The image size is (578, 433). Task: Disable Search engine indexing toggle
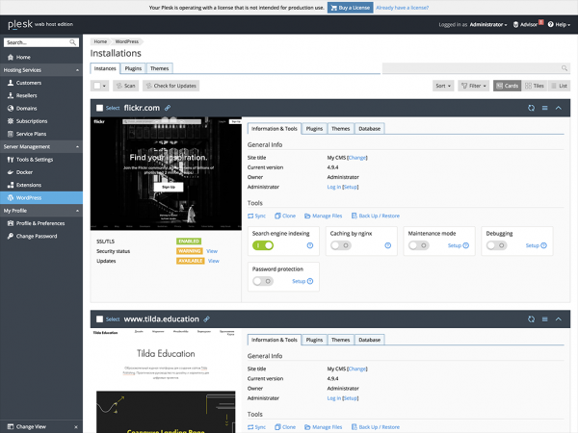pyautogui.click(x=262, y=245)
